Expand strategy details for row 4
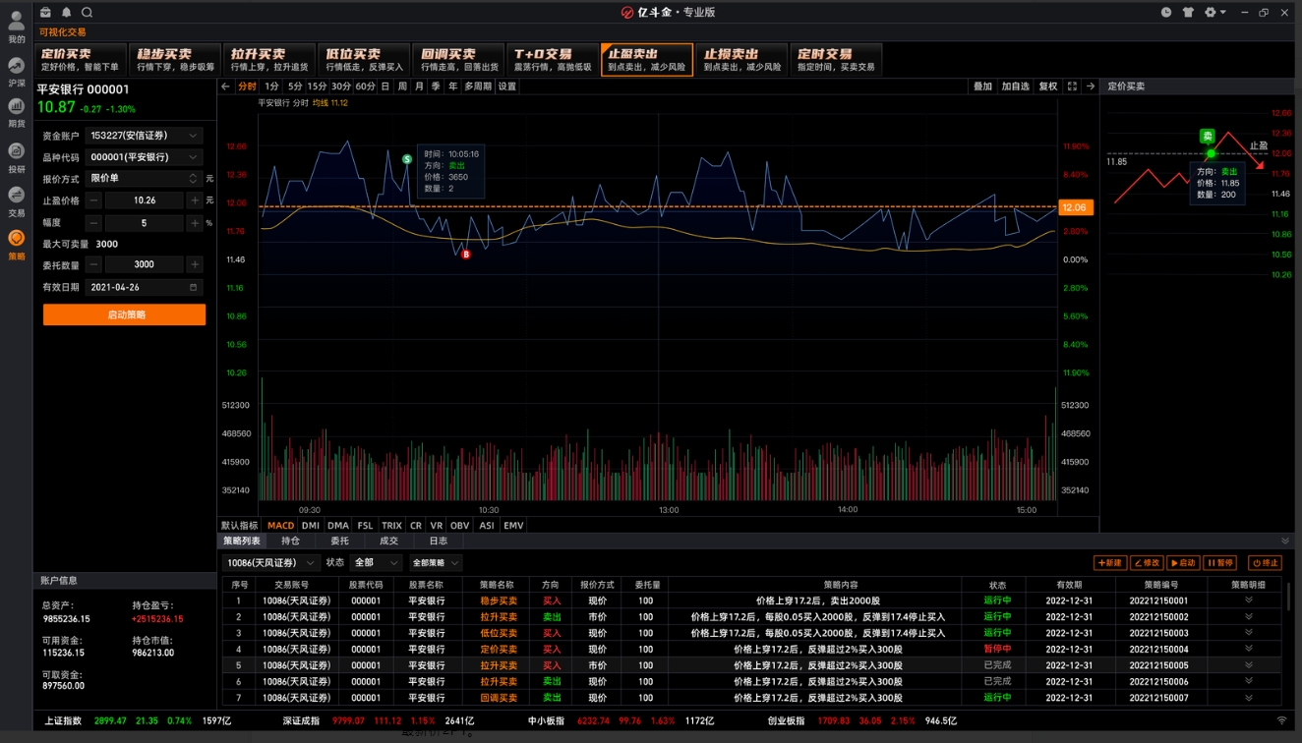Viewport: 1302px width, 743px height. pos(1249,649)
